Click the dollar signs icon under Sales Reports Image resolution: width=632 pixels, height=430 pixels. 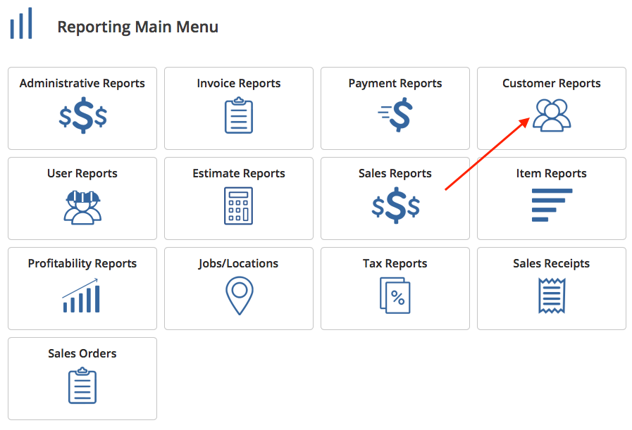click(395, 206)
